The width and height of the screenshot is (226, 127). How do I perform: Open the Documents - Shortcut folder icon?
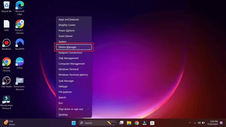pyautogui.click(x=20, y=84)
